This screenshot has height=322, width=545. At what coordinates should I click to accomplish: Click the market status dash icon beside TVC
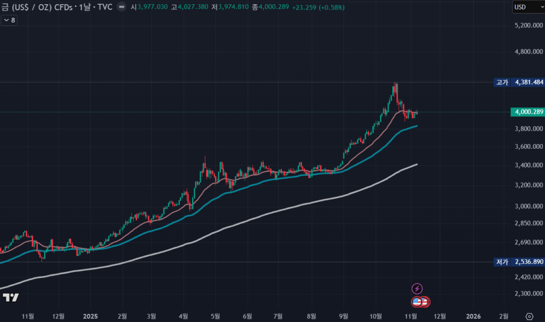coord(122,7)
